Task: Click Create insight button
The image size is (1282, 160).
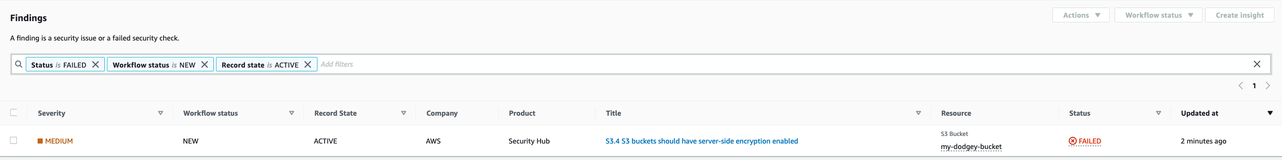Action: [x=1239, y=15]
